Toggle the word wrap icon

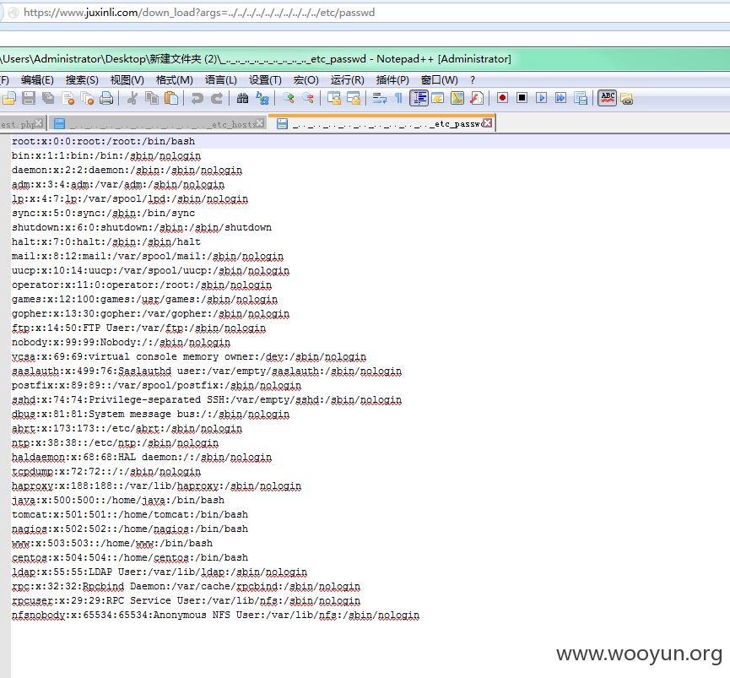tap(380, 98)
